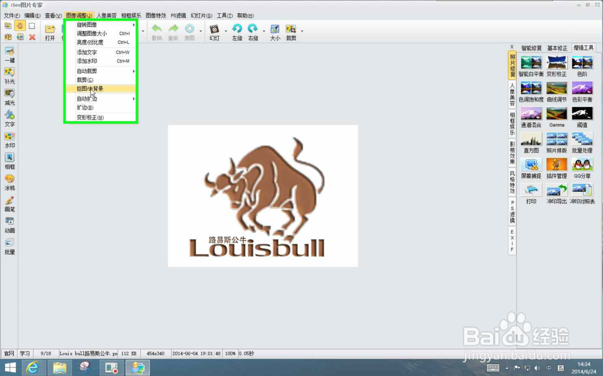Image resolution: width=603 pixels, height=376 pixels.
Task: Open 通道混合 channel mixer tool
Action: 531,117
